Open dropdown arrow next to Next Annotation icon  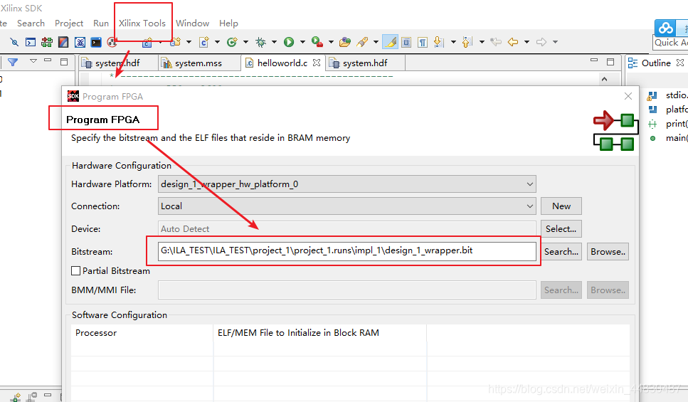453,42
